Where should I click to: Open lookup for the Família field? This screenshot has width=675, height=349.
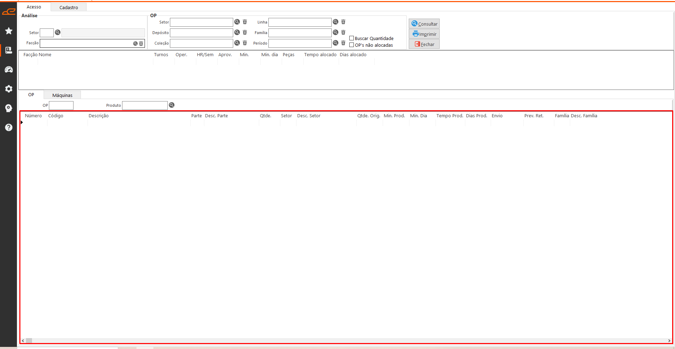coord(336,32)
